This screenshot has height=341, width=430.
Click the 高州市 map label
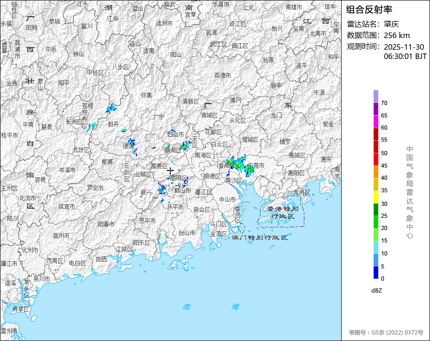pos(61,236)
